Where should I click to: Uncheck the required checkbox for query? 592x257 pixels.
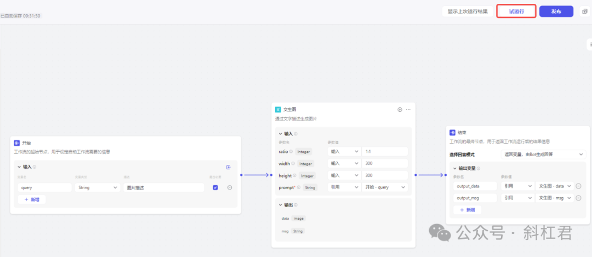click(x=215, y=187)
